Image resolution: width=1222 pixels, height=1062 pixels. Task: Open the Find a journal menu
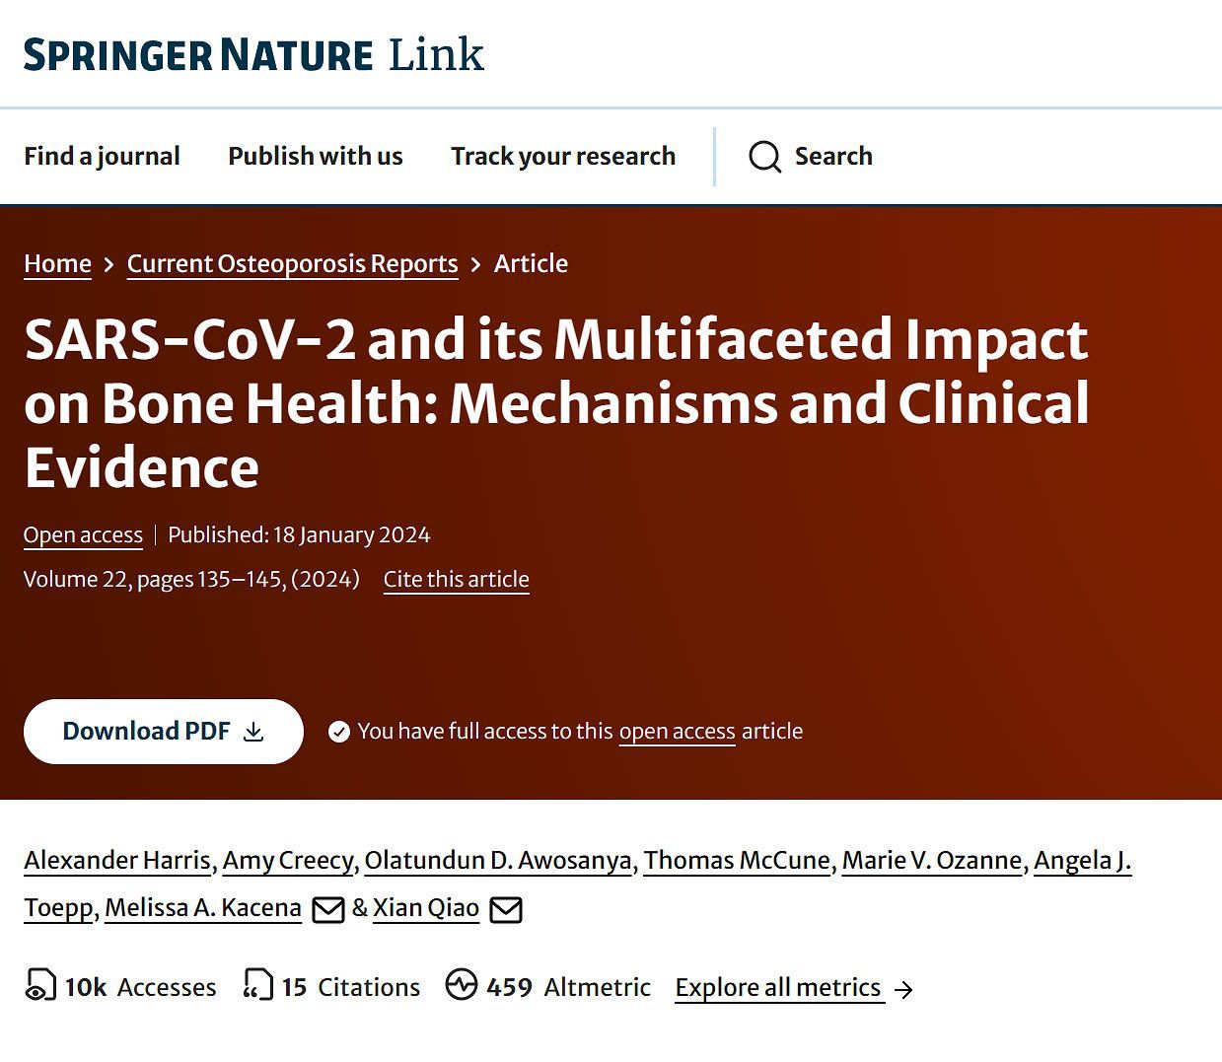coord(102,156)
